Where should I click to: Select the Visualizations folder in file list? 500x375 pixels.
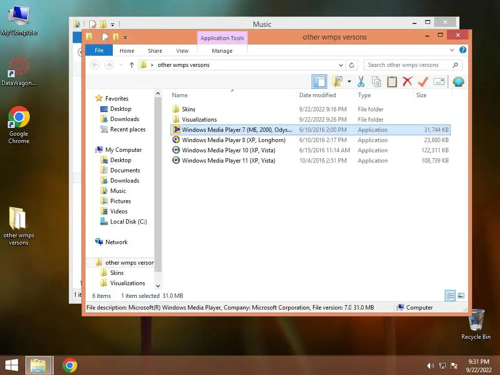click(311, 120)
